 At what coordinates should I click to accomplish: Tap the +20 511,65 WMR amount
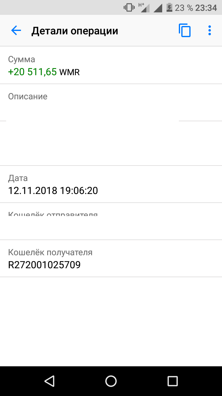click(x=44, y=72)
